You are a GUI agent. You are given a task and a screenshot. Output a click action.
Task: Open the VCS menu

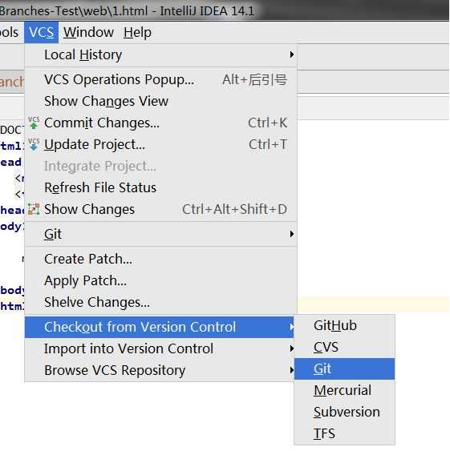point(42,32)
